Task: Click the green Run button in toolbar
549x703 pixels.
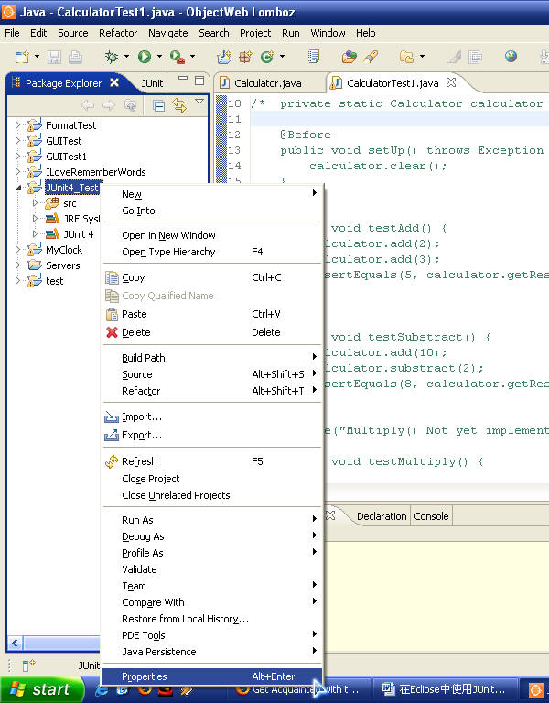Action: click(144, 57)
